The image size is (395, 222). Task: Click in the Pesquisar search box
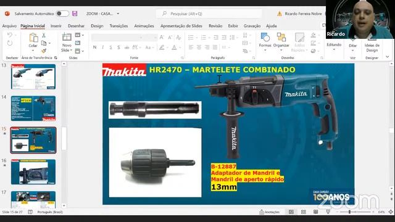[209, 14]
